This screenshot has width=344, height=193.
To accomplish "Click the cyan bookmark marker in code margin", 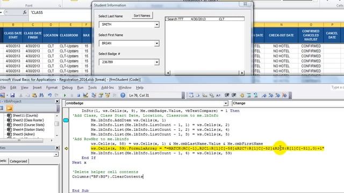I will point(66,120).
